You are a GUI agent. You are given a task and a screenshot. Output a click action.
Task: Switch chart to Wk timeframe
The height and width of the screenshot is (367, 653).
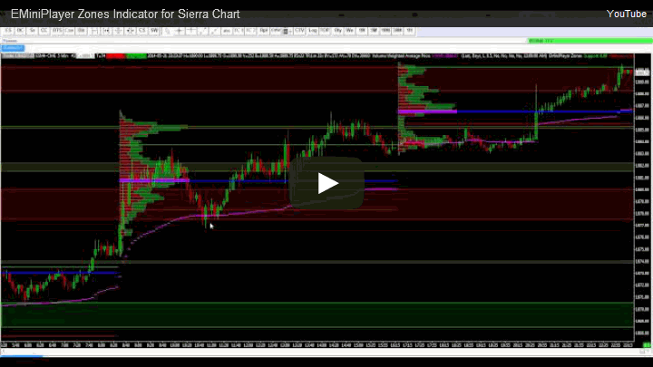(350, 31)
